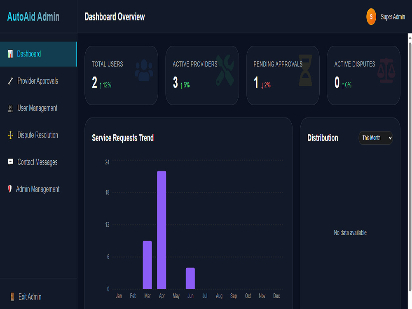Click the Service Requests Trend title

click(123, 138)
